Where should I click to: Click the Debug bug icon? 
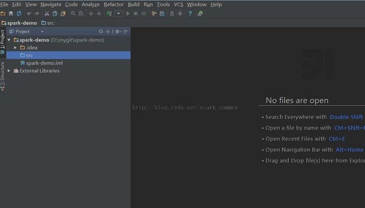coord(136,13)
